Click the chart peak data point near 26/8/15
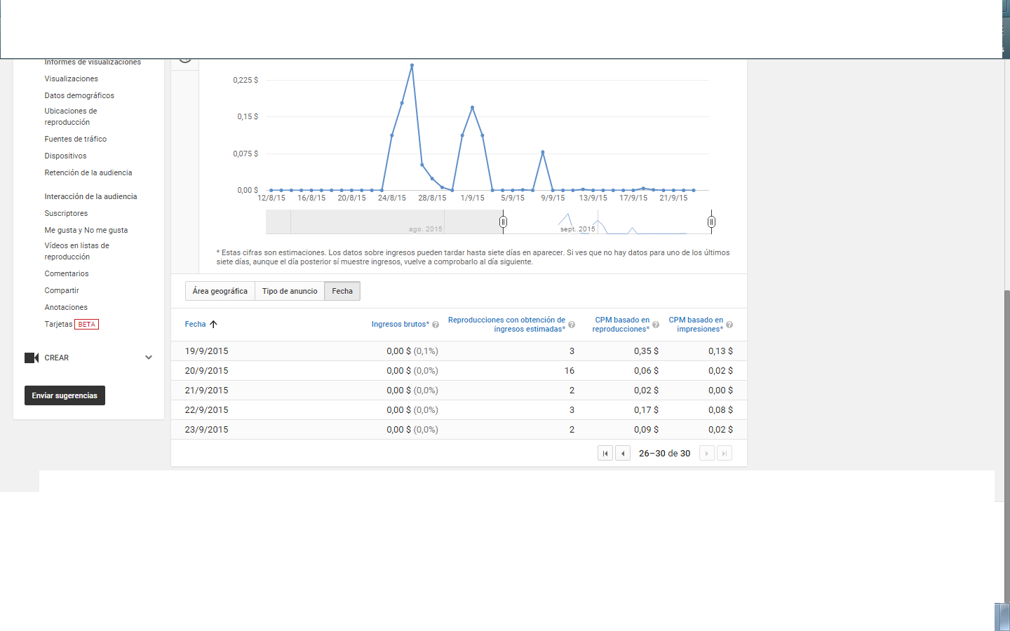Image resolution: width=1010 pixels, height=631 pixels. (412, 65)
